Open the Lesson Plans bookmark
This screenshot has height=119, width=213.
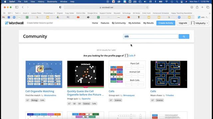coord(36,13)
